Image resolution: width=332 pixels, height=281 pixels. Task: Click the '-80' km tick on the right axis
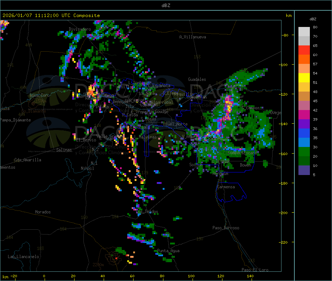(285, 35)
